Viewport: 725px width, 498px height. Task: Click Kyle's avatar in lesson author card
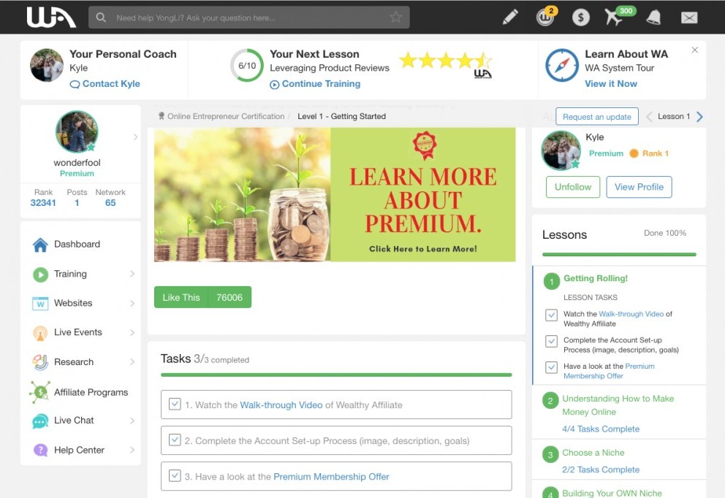click(561, 150)
